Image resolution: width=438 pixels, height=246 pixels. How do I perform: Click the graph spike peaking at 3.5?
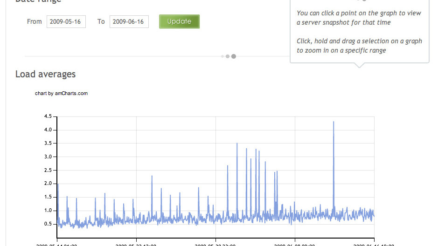237,144
